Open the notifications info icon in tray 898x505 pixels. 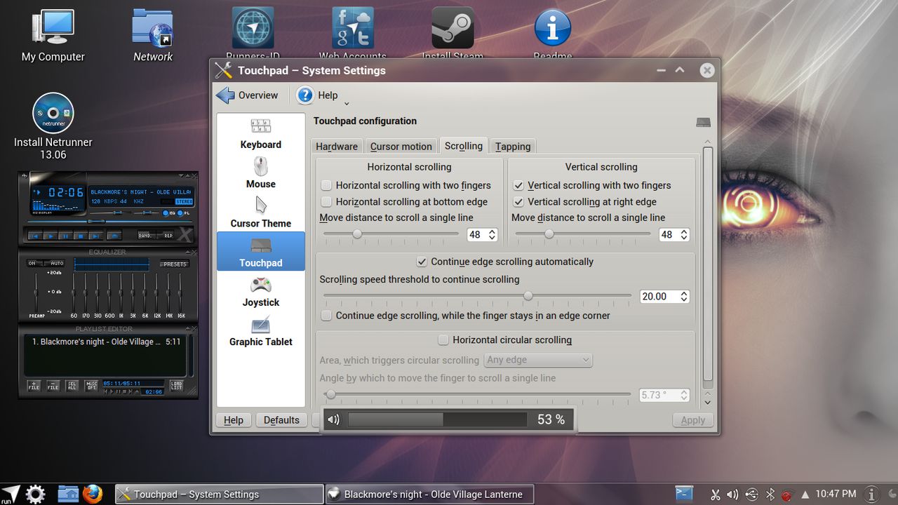point(871,494)
